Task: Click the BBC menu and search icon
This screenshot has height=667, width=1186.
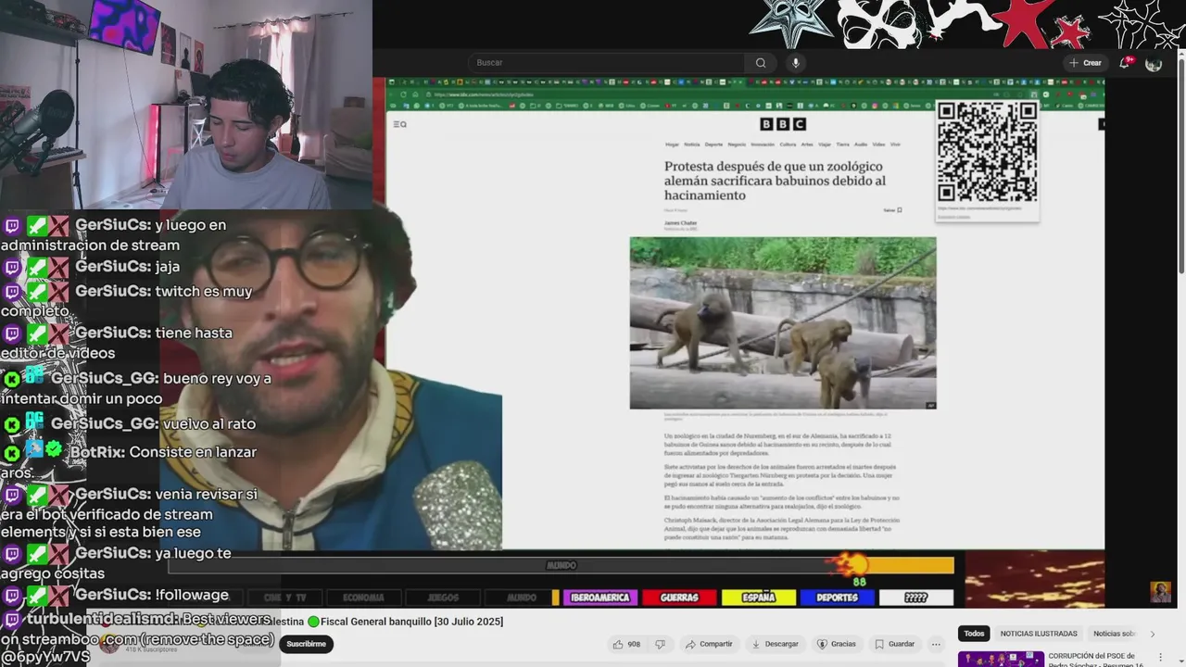Action: tap(399, 124)
